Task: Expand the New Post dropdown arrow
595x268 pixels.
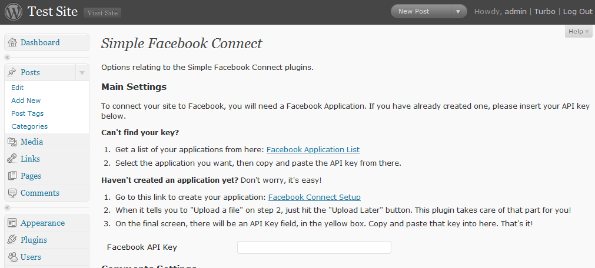Action: pos(458,12)
